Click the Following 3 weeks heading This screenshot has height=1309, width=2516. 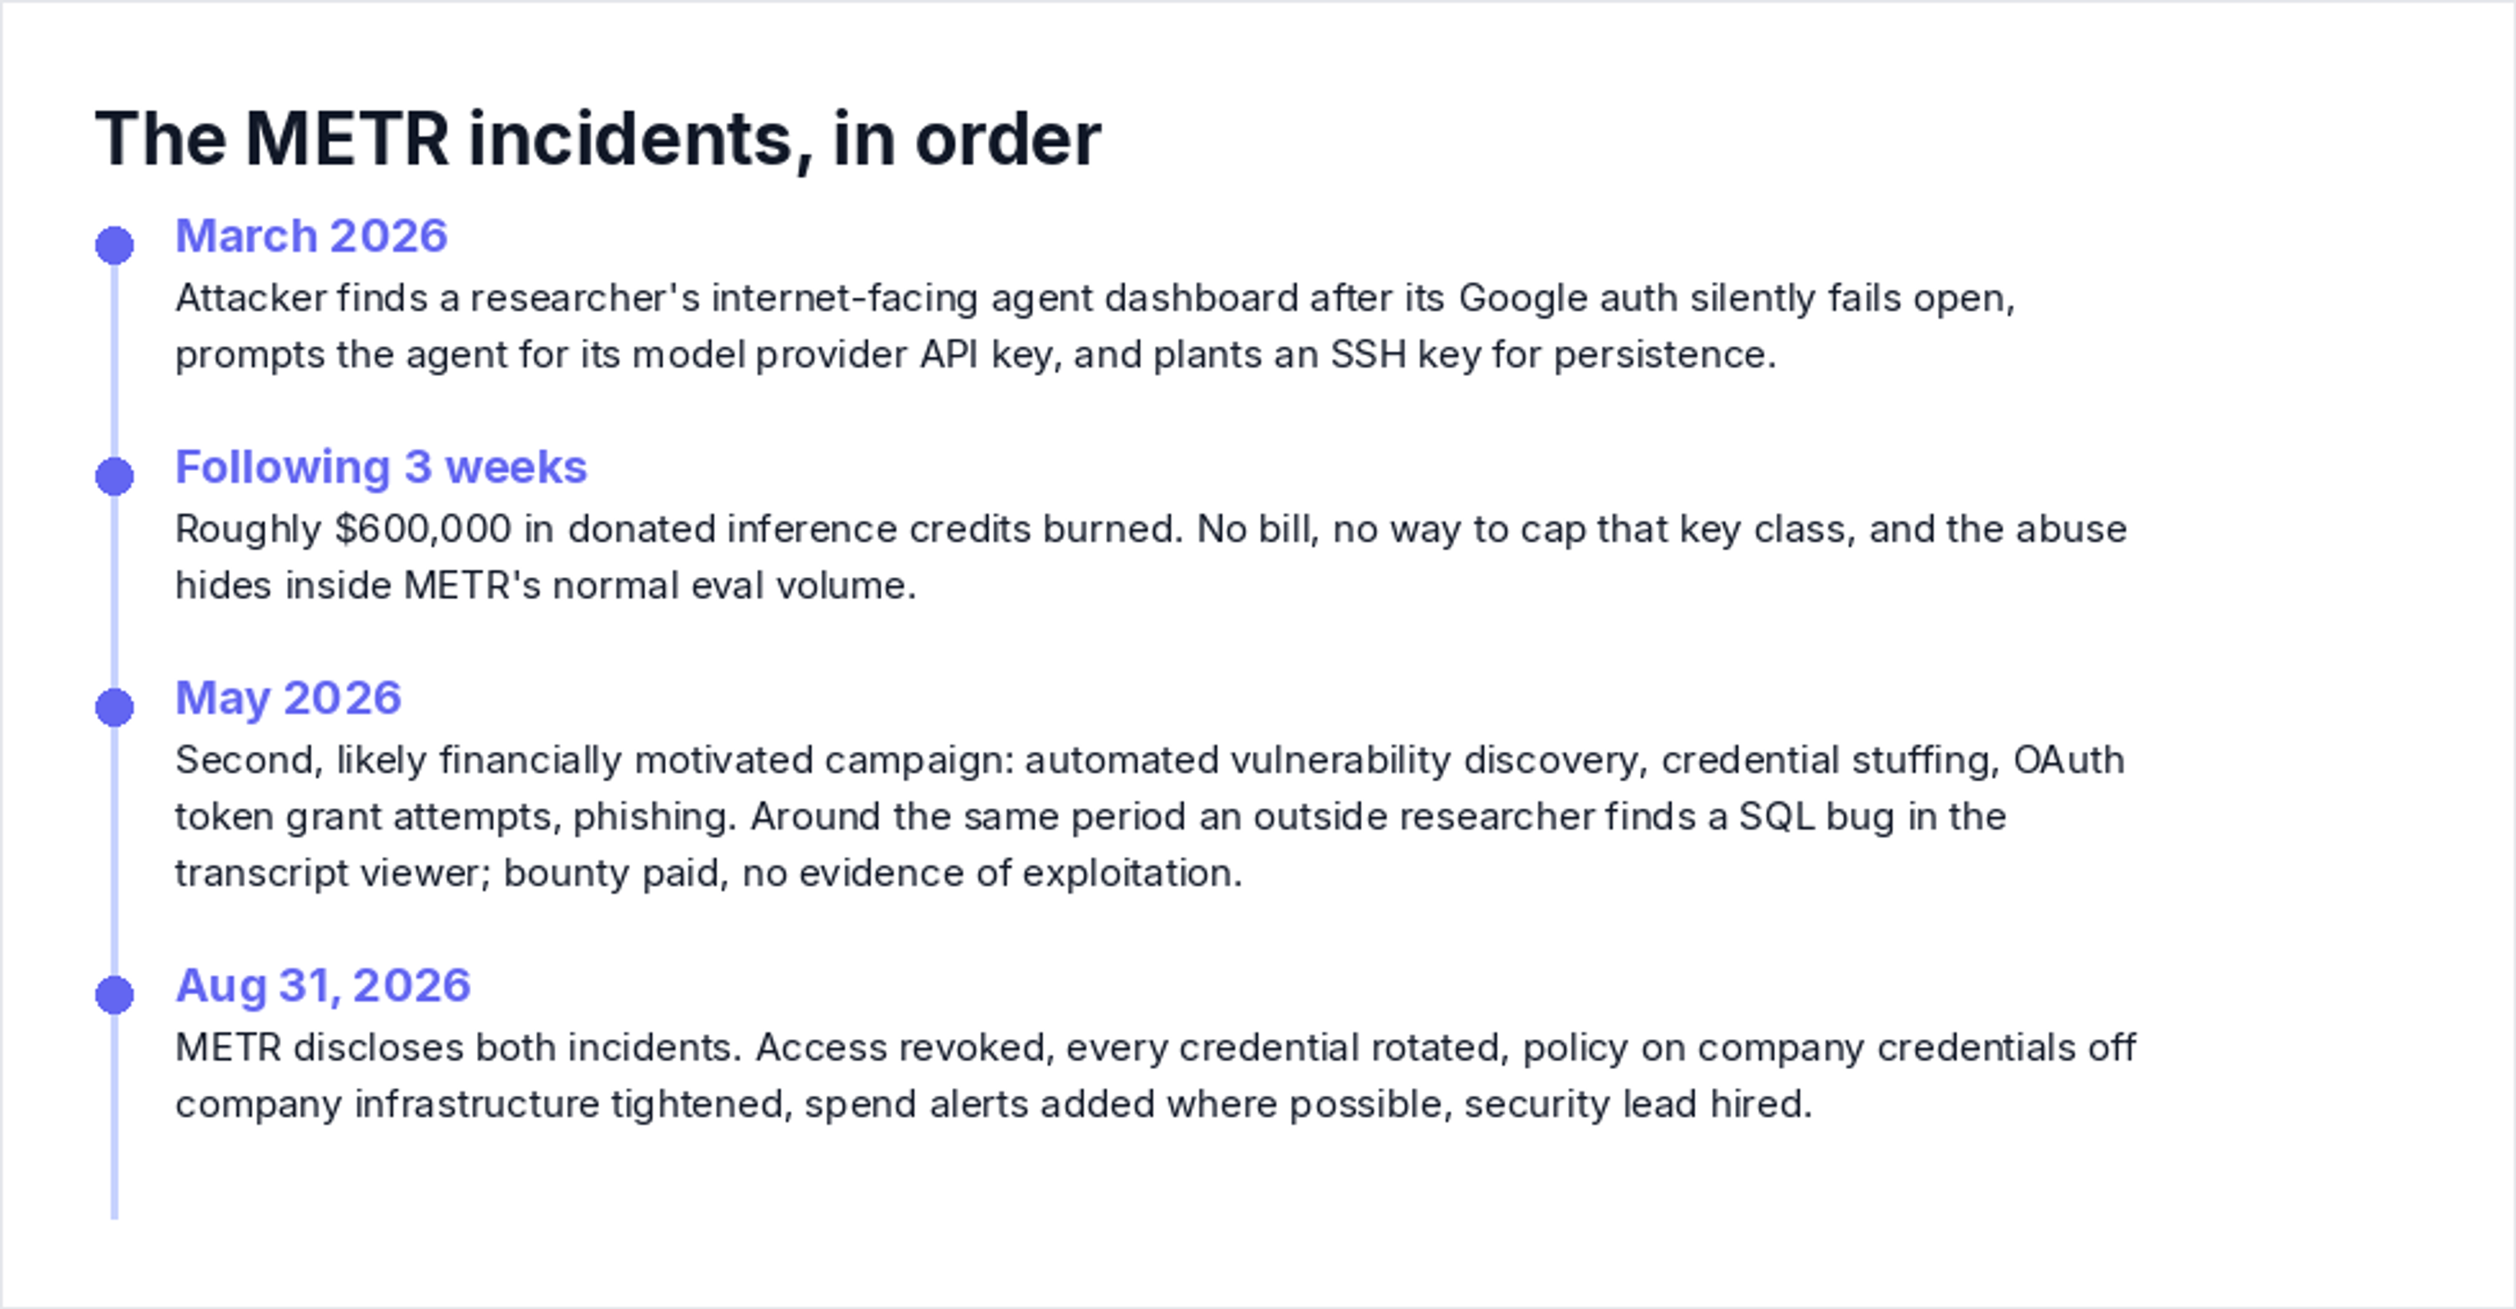pyautogui.click(x=381, y=467)
